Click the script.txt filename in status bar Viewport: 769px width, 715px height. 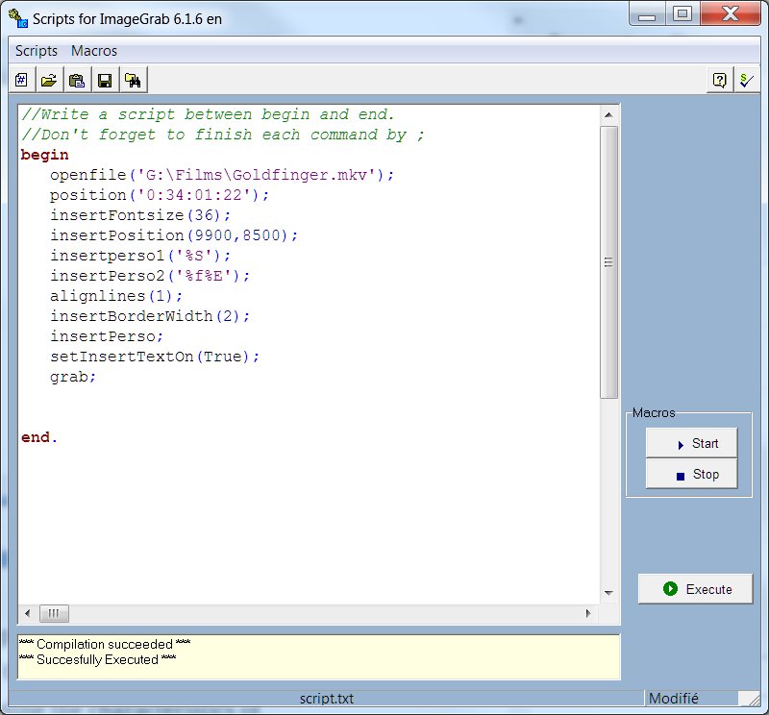(x=326, y=699)
